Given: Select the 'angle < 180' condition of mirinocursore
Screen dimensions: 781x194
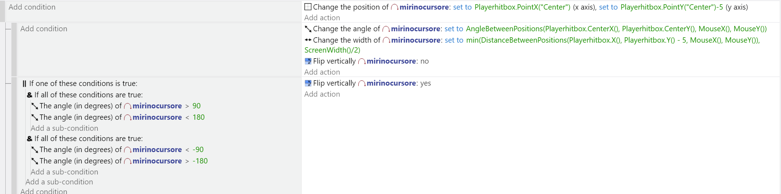Looking at the screenshot, I should (118, 117).
